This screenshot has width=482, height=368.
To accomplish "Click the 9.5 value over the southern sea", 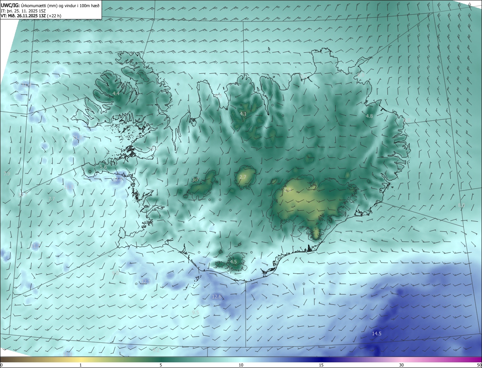I will pyautogui.click(x=195, y=313).
